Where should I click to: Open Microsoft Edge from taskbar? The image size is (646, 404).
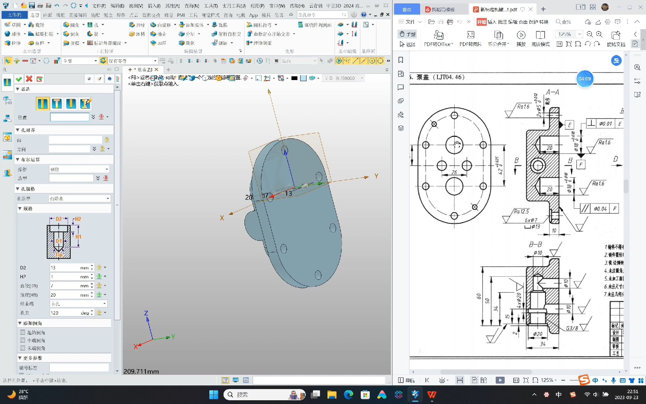pos(348,394)
